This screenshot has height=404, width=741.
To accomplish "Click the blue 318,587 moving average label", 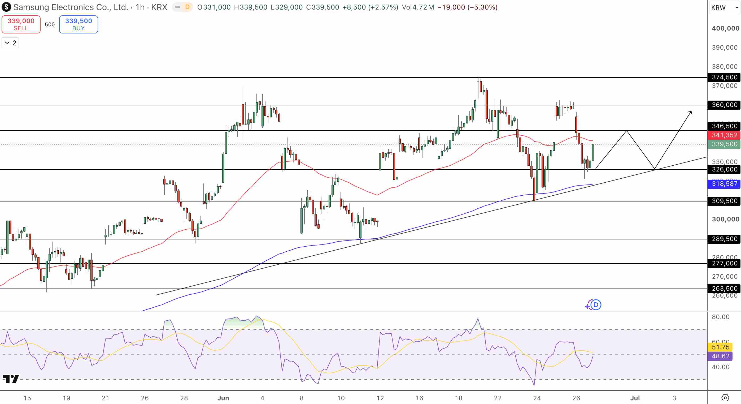I will click(724, 184).
